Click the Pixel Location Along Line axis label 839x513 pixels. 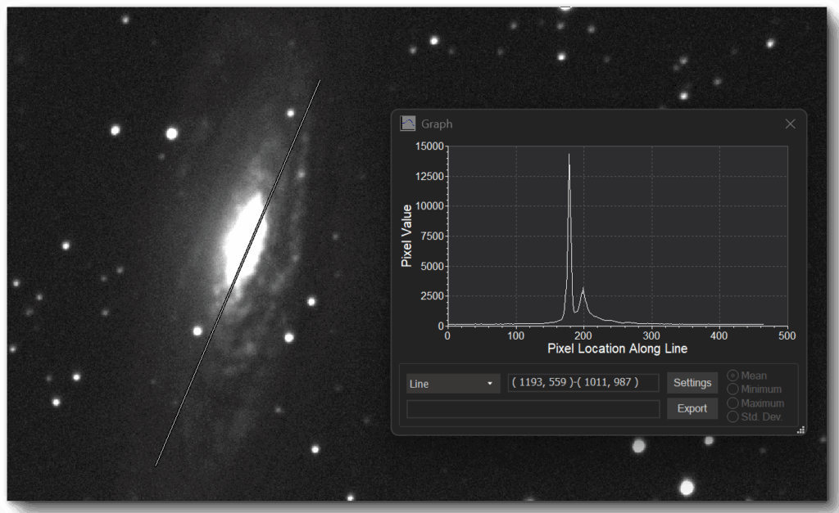(617, 349)
